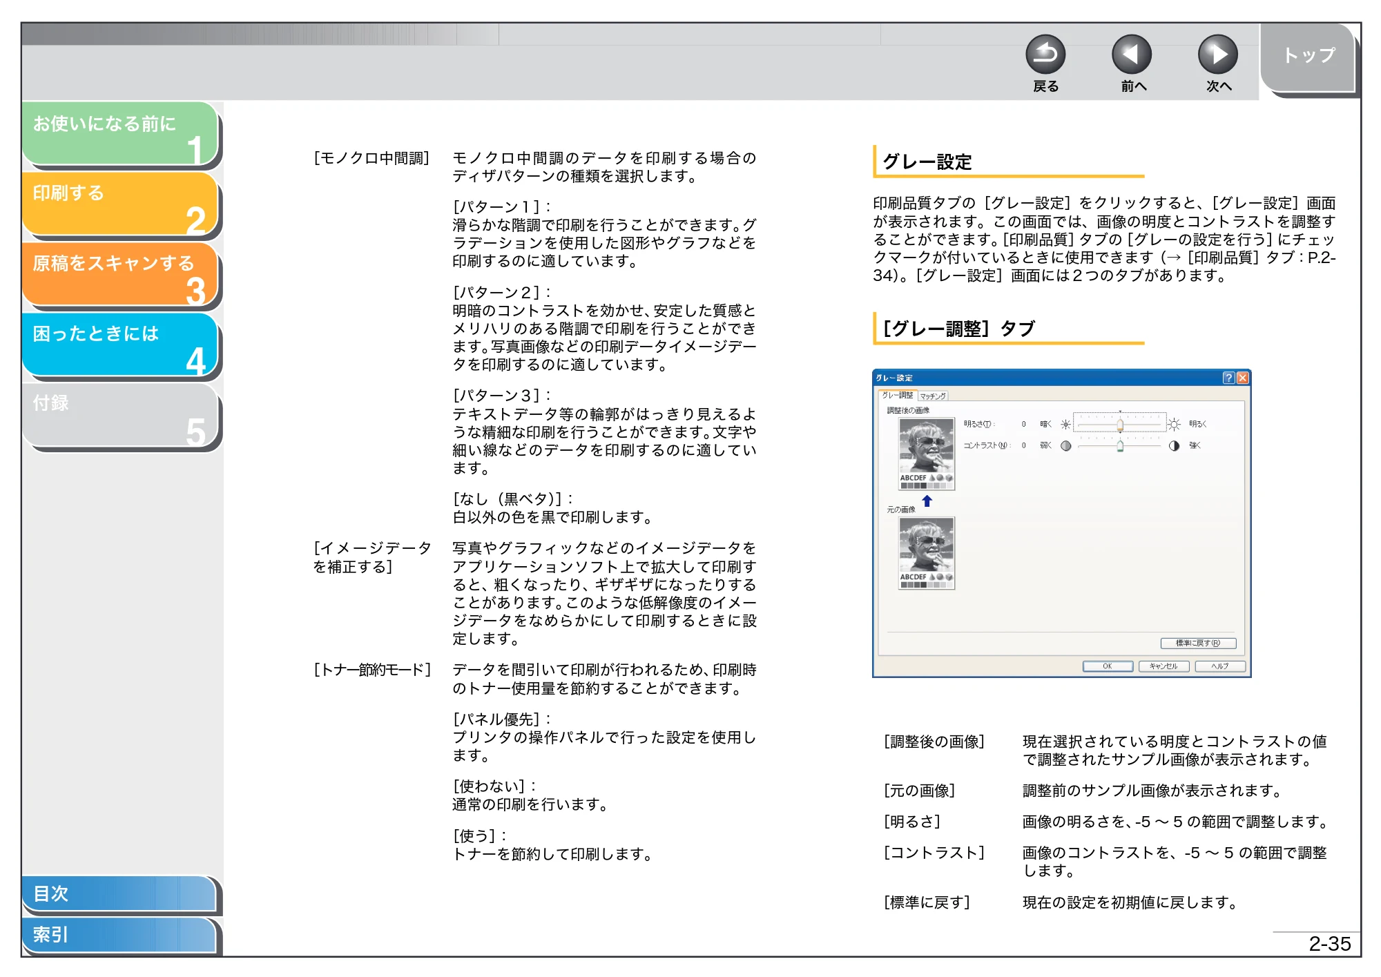Click the グレー設定 section heading
This screenshot has height=977, width=1381.
927,162
